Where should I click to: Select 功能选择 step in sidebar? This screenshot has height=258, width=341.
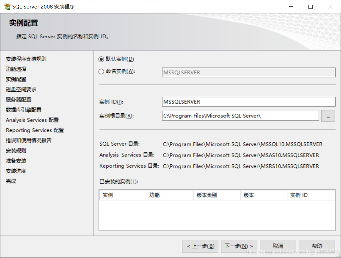click(x=16, y=69)
